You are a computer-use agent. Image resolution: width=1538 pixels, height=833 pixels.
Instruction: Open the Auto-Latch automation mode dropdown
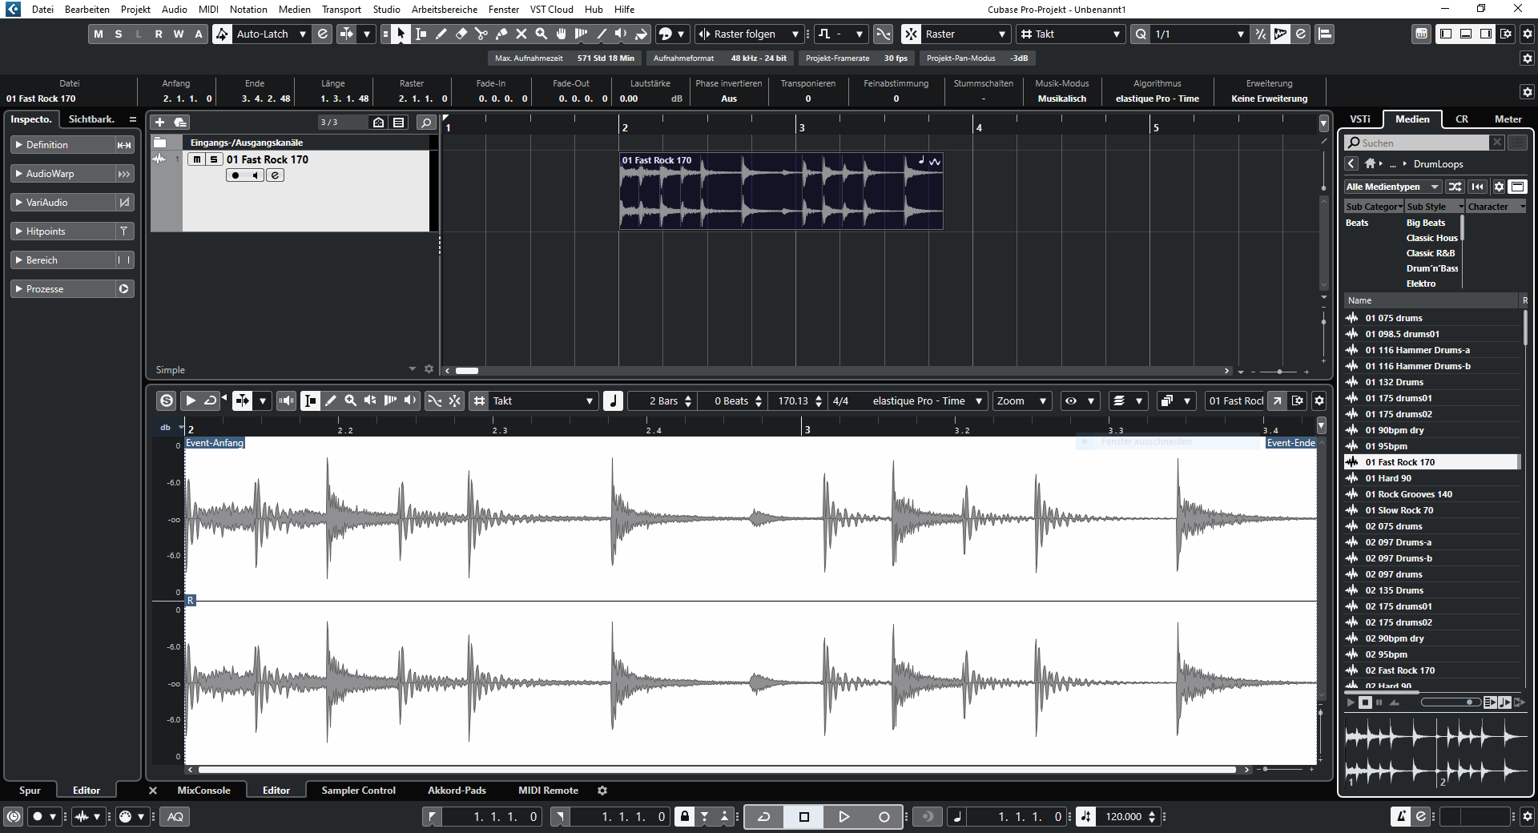tap(302, 34)
